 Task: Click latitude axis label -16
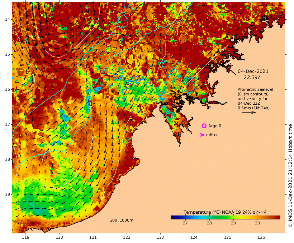[x=7, y=89]
